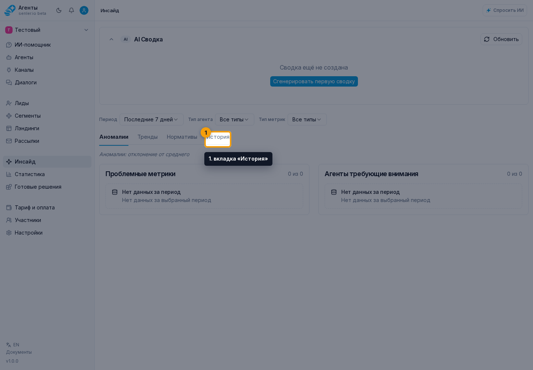The image size is (533, 370).
Task: Open notifications bell icon
Action: tap(71, 10)
